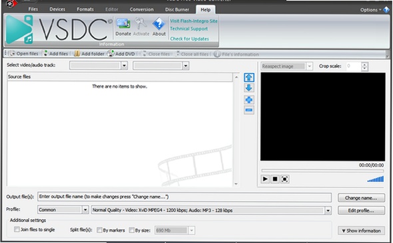Viewport: 393px width, 243px height.
Task: Click Check for Updates link
Action: [189, 39]
